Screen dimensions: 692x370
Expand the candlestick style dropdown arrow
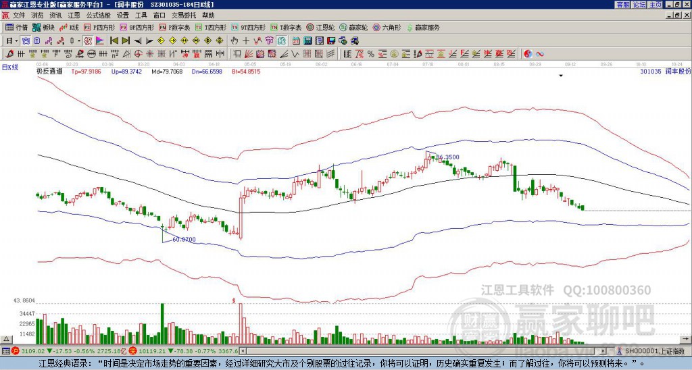pos(79,41)
